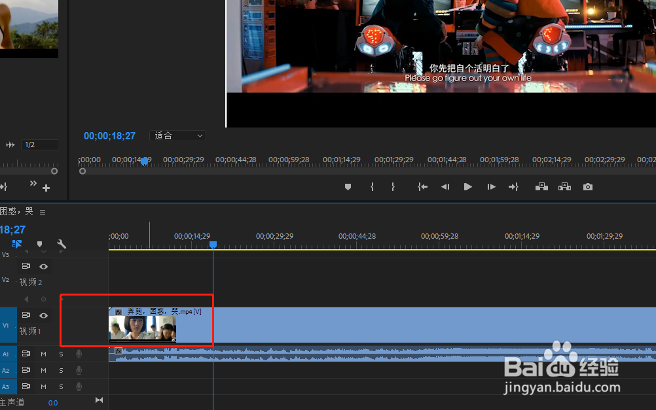Mute track A2
This screenshot has width=656, height=410.
(43, 370)
